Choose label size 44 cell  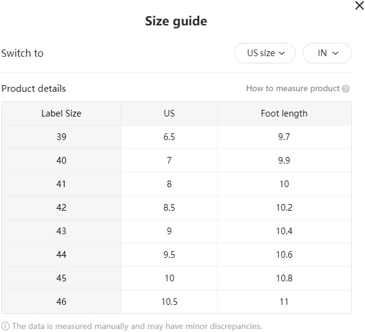61,255
